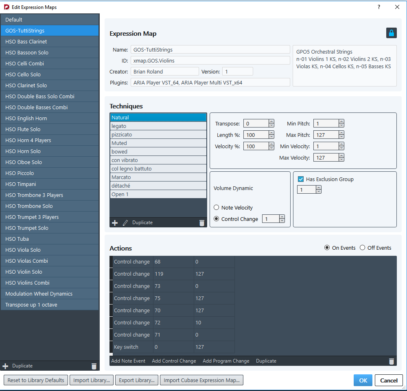Select the con vibrato technique
The height and width of the screenshot is (391, 407).
158,160
